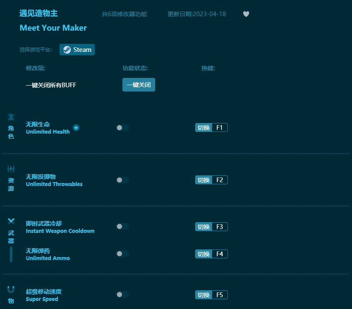The width and height of the screenshot is (352, 309).
Task: Click the Meet Your Maker trainer title
Action: click(x=53, y=28)
